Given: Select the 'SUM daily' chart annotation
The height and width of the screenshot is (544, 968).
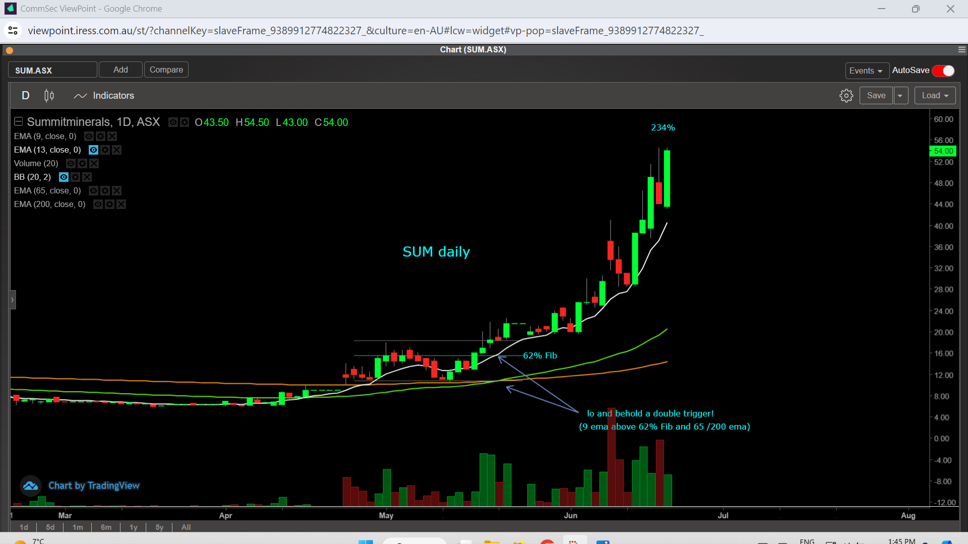Looking at the screenshot, I should [x=436, y=252].
